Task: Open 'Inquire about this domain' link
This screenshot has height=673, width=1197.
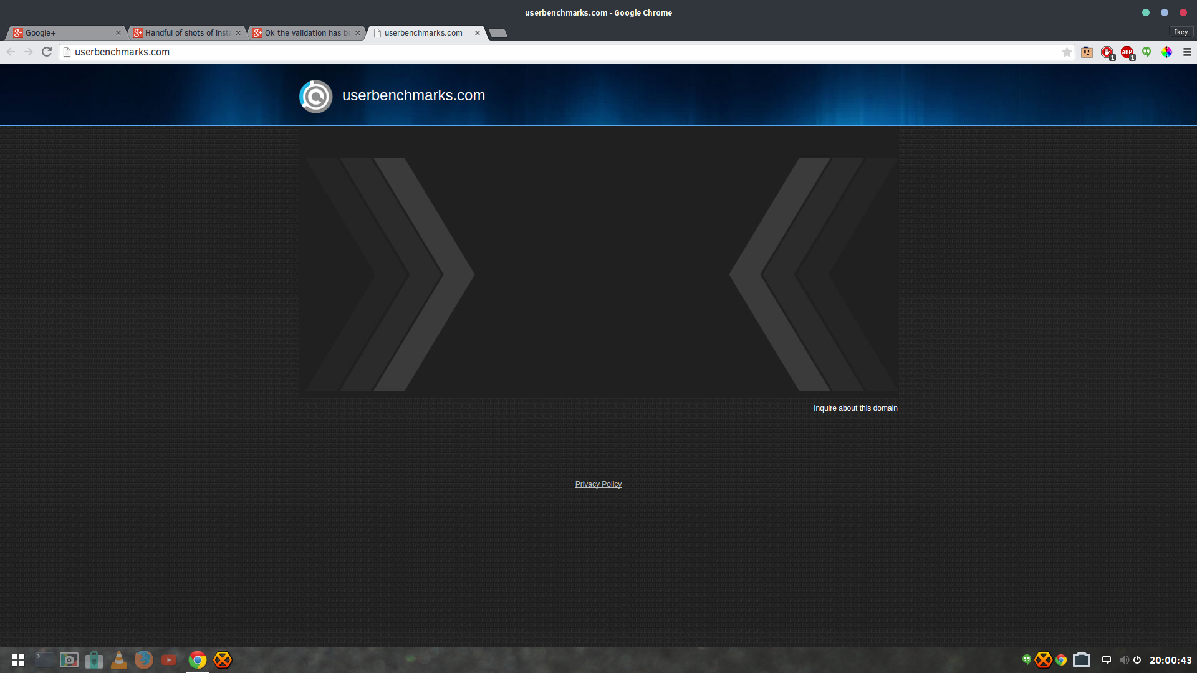Action: 855,408
